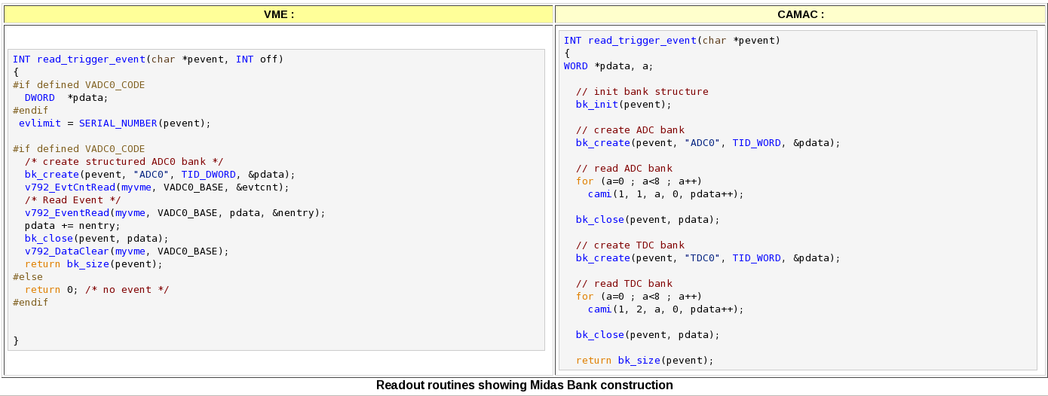Image resolution: width=1048 pixels, height=396 pixels.
Task: Open bk_create link on the "TDC0" line
Action: [x=603, y=257]
